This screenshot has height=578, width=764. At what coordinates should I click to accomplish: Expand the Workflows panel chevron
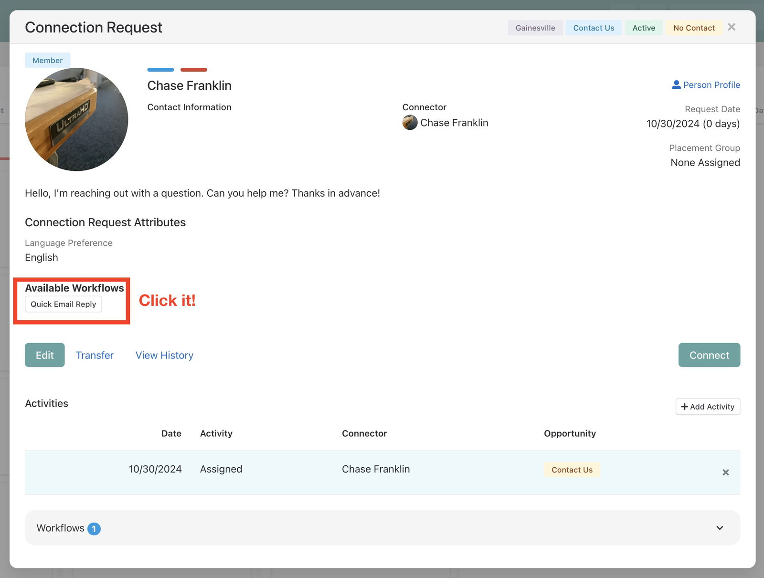click(720, 528)
